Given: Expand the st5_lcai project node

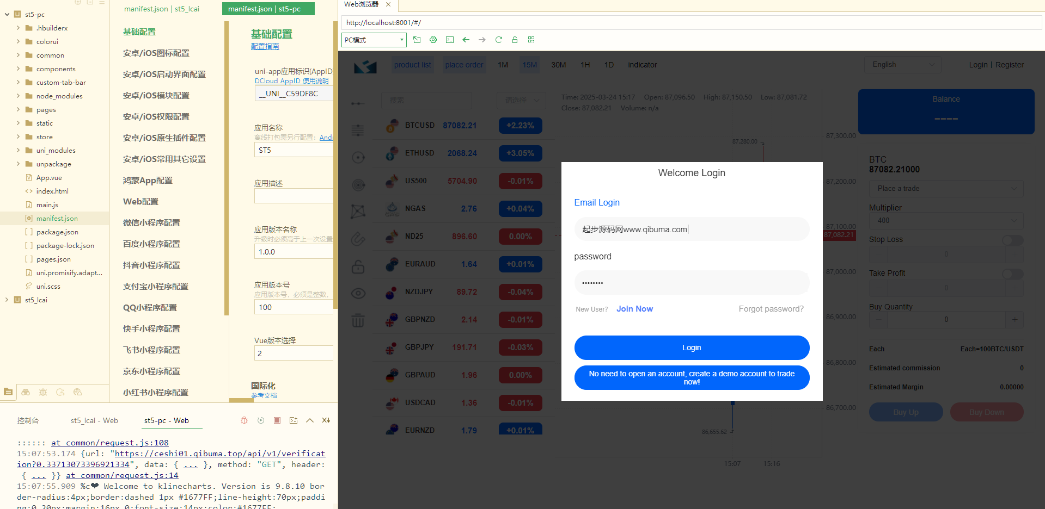Looking at the screenshot, I should pos(7,300).
